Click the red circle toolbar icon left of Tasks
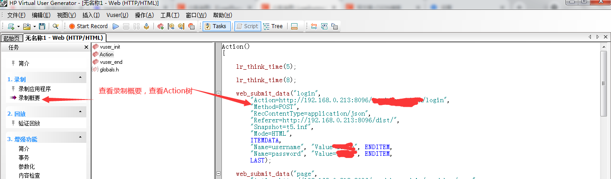 [x=191, y=26]
